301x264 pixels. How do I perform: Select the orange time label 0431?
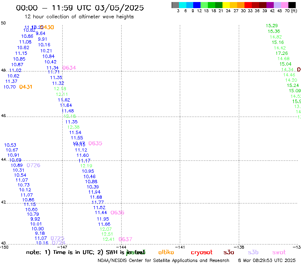coord(26,87)
